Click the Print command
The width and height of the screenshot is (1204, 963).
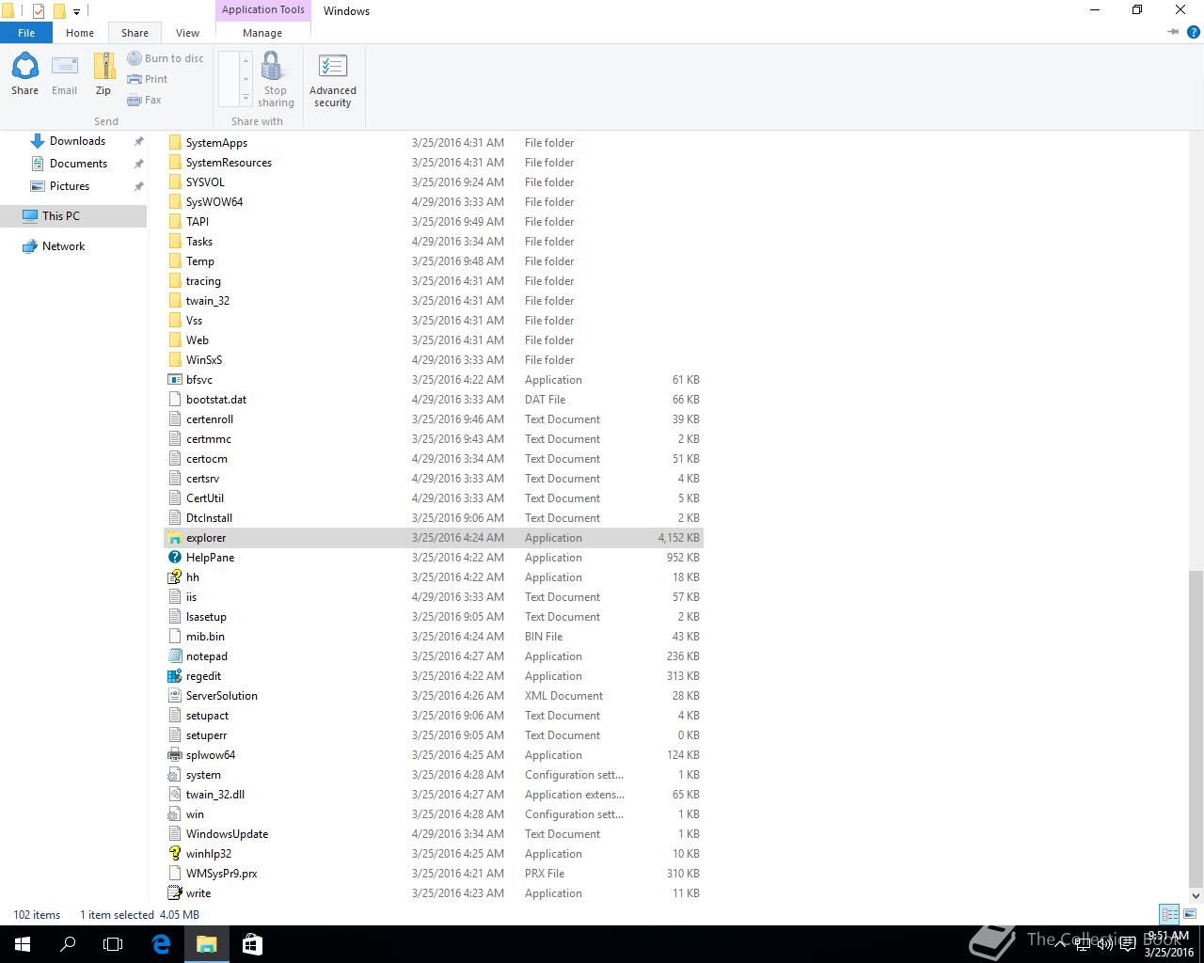148,79
